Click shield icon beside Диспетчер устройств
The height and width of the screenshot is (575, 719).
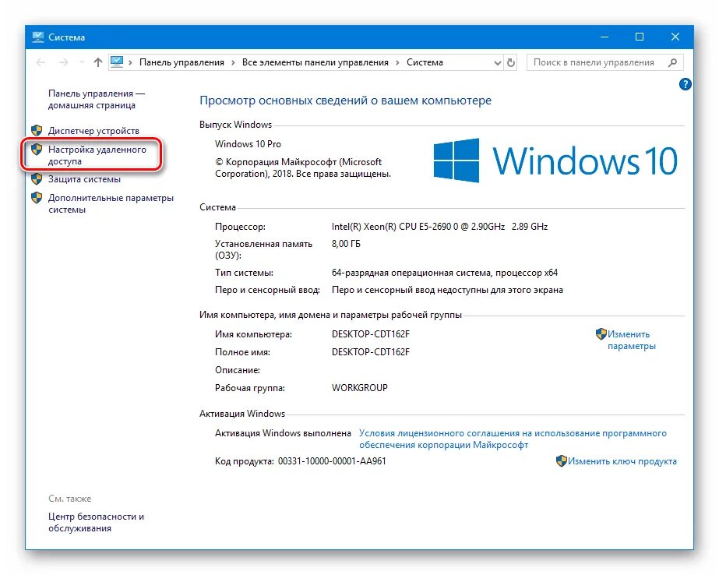(x=37, y=130)
